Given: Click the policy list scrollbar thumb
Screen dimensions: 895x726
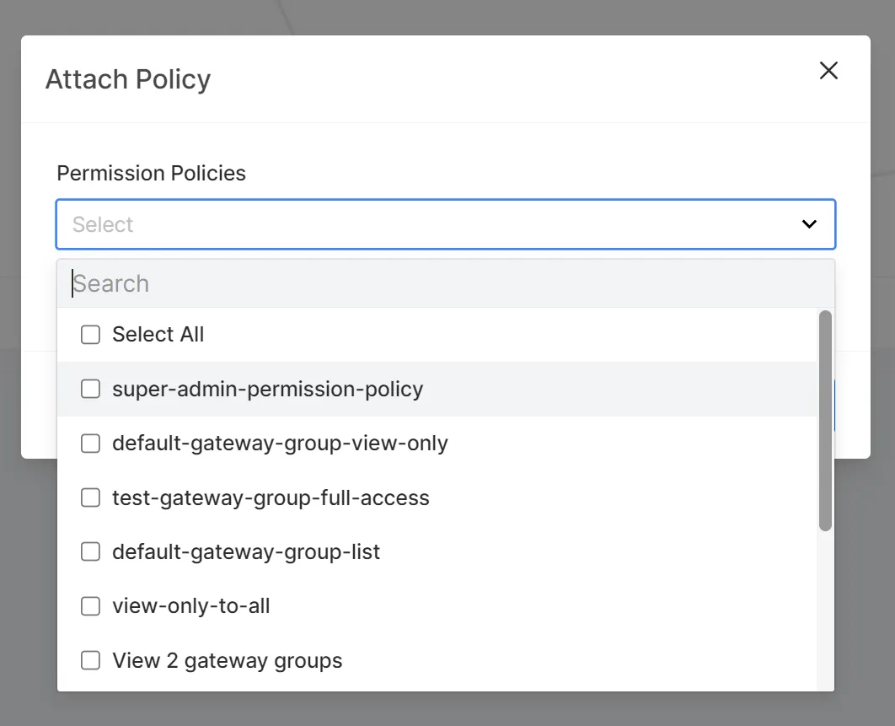Looking at the screenshot, I should [825, 421].
